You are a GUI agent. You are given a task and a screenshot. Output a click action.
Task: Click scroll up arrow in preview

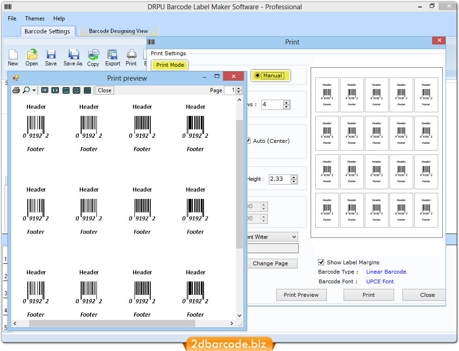pos(239,100)
